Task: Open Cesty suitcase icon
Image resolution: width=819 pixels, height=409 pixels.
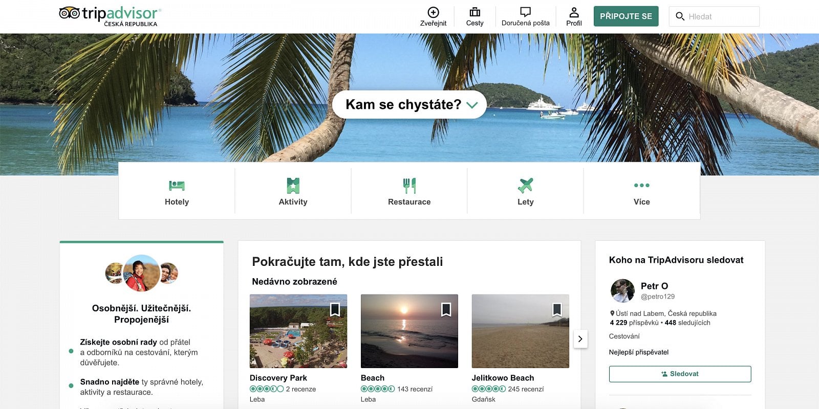Action: [x=475, y=12]
